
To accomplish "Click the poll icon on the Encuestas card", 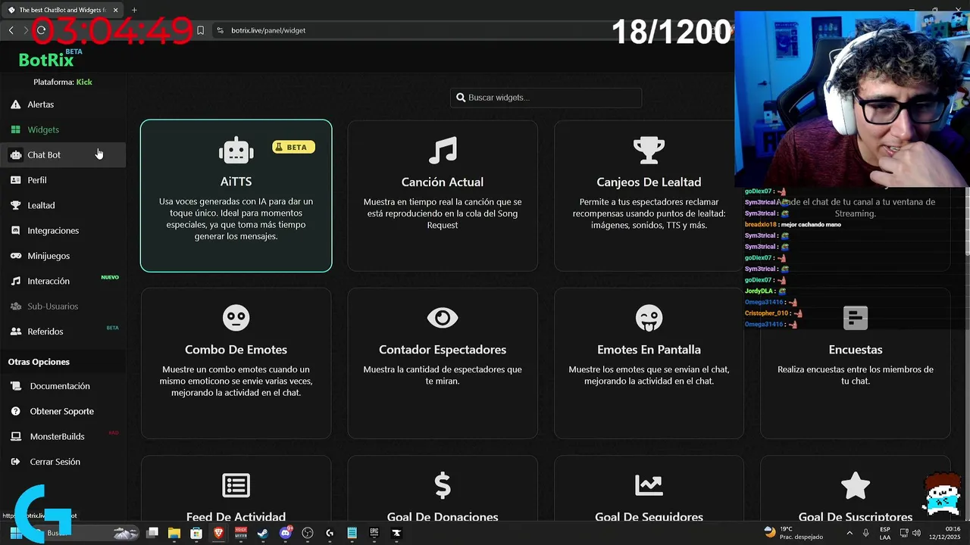I will (856, 318).
